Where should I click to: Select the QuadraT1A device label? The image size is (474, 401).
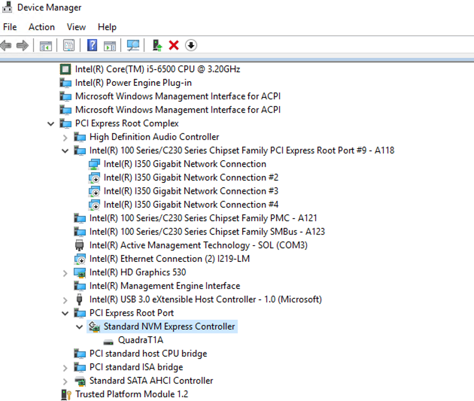pos(141,340)
